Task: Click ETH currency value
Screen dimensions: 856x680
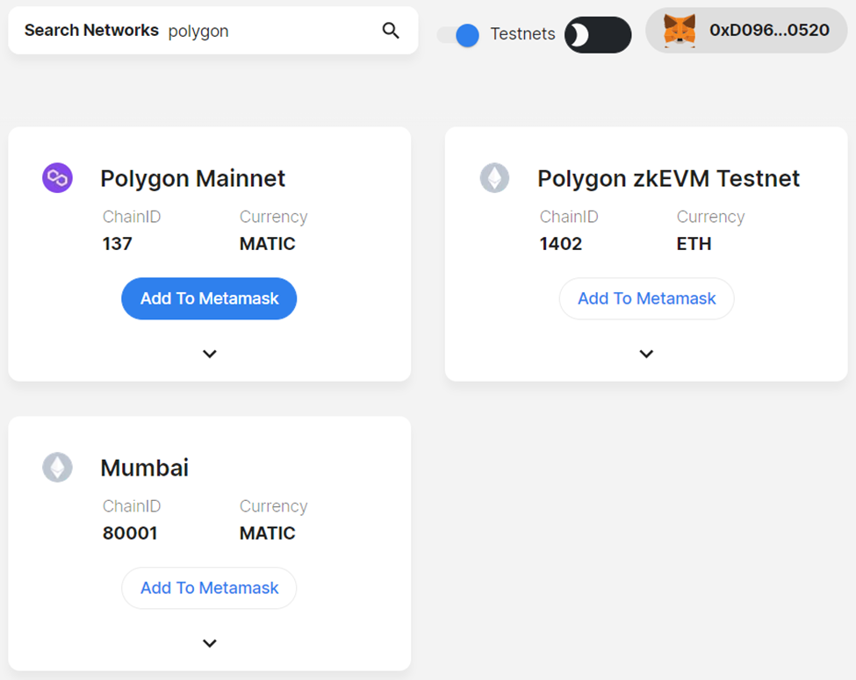Action: click(x=694, y=243)
